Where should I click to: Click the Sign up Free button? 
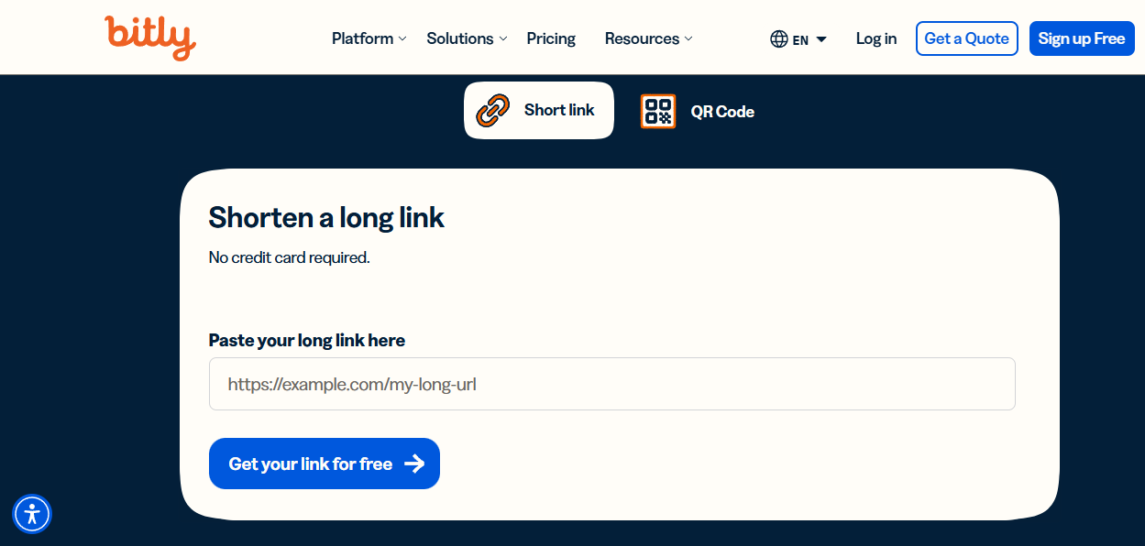[x=1082, y=38]
